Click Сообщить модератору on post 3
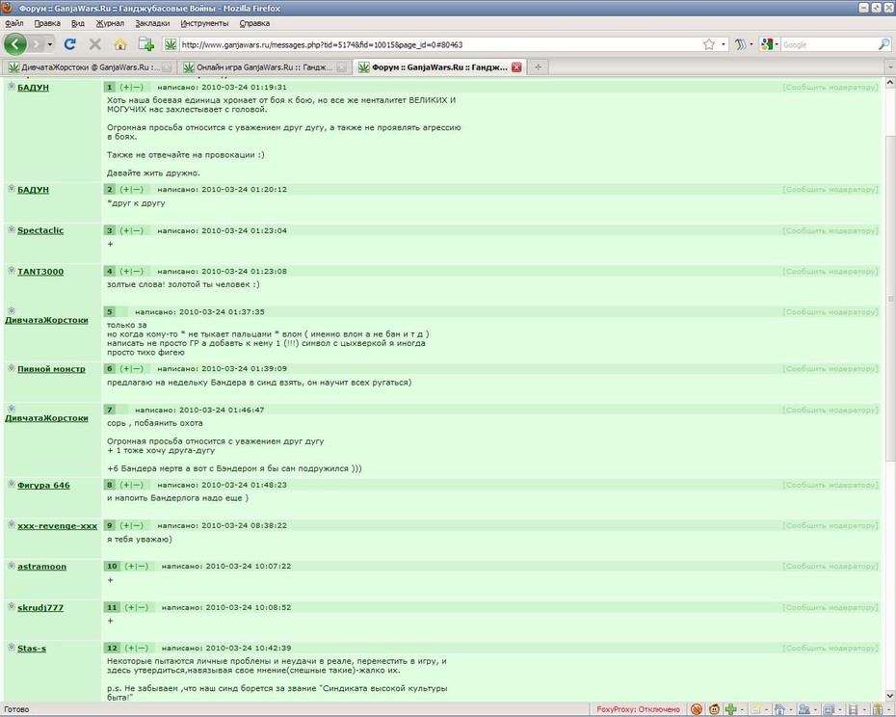This screenshot has height=717, width=896. click(x=830, y=231)
